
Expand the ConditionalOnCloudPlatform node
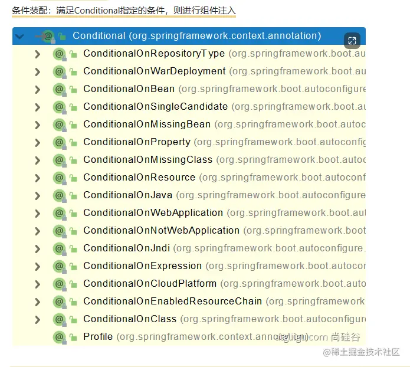[x=38, y=284]
